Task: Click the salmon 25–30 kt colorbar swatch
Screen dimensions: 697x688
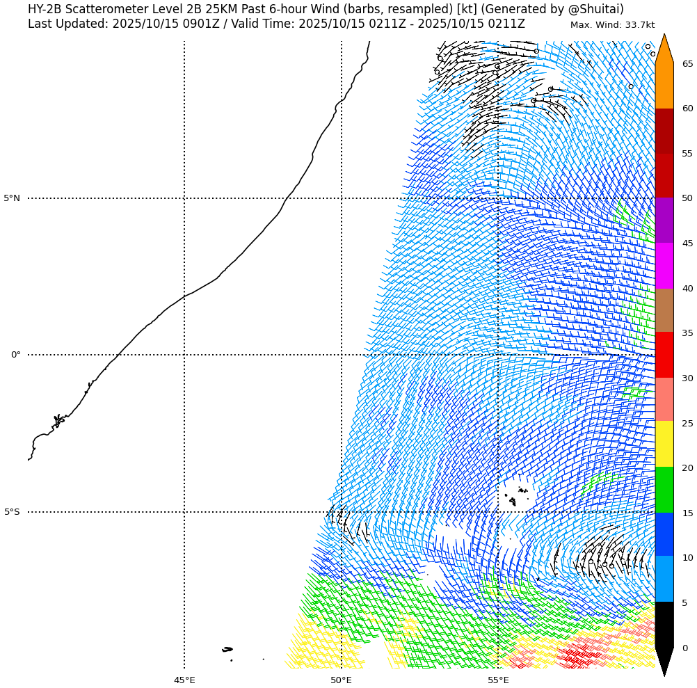Action: pos(664,399)
